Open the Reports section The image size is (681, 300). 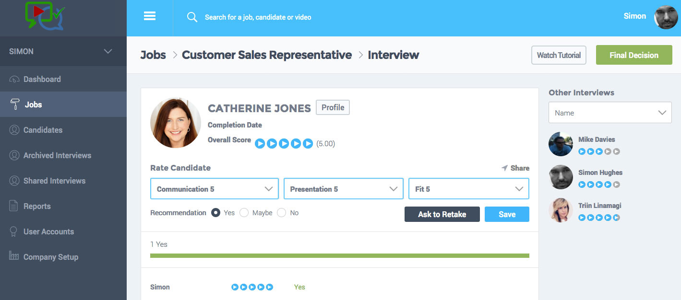coord(36,206)
